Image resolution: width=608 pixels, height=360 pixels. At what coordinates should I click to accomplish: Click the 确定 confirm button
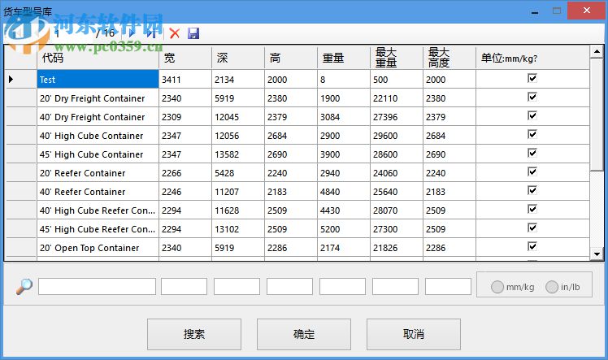tap(304, 334)
